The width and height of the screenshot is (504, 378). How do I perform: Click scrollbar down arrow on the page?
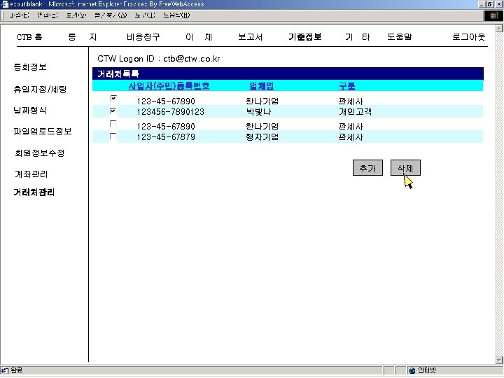click(499, 360)
